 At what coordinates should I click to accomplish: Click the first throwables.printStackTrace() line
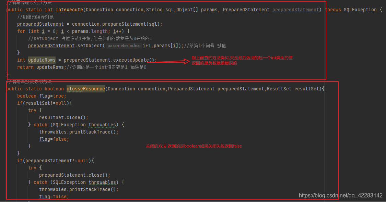coord(79,132)
